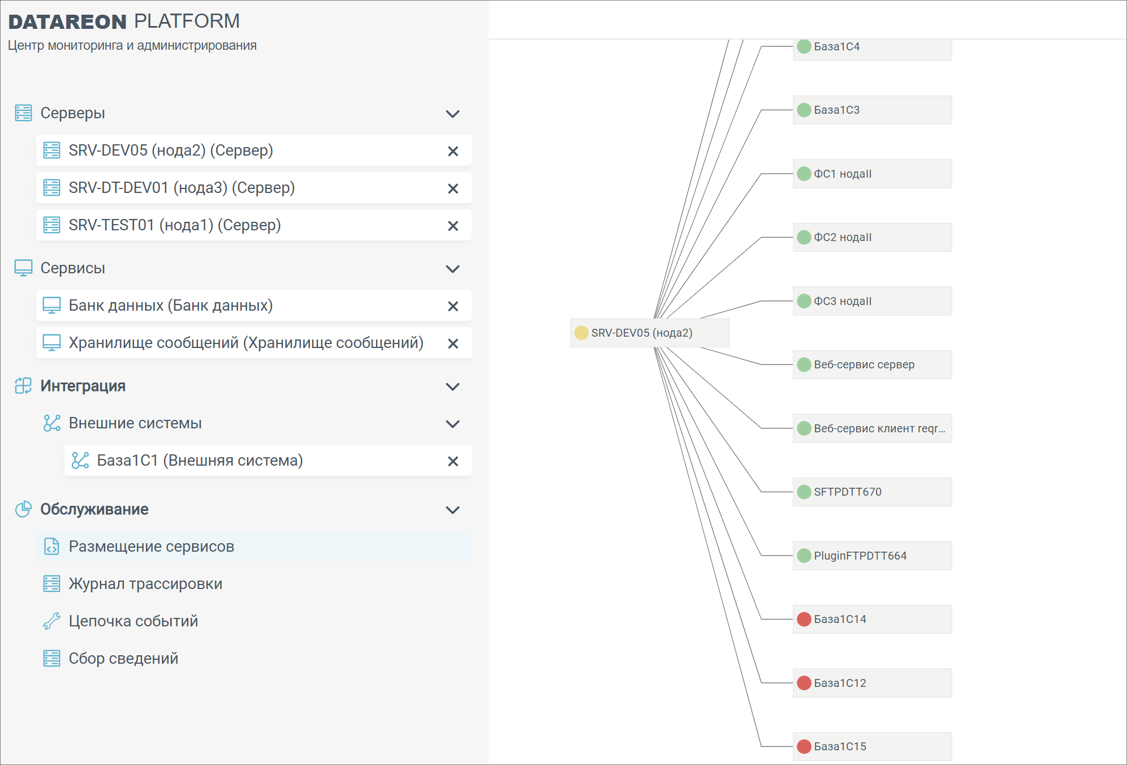
Task: Open Хранилище сообщений service entry
Action: (245, 342)
